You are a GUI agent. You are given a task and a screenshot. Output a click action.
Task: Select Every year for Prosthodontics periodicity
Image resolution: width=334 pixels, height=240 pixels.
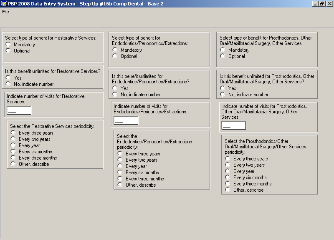click(228, 171)
